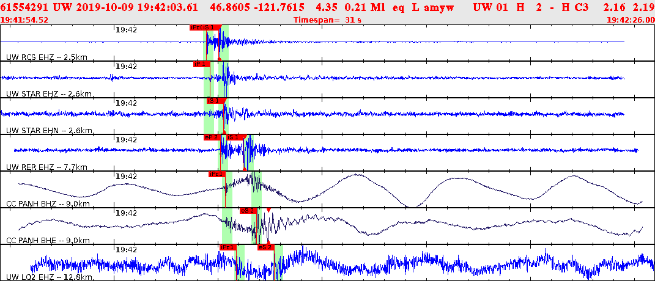Image resolution: width=655 pixels, height=281 pixels.
Task: Click the CC PANH BHE -- 9.0km channel label
Action: [x=48, y=241]
